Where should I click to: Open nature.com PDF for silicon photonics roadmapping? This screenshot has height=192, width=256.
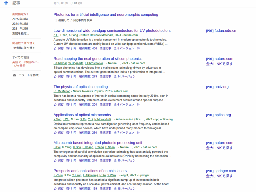pyautogui.click(x=219, y=59)
